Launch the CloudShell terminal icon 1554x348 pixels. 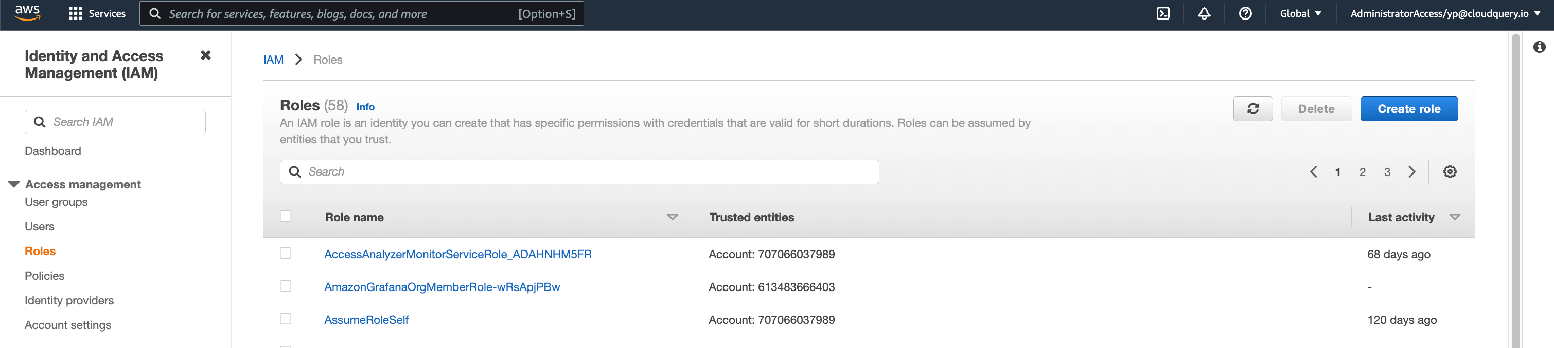1162,13
